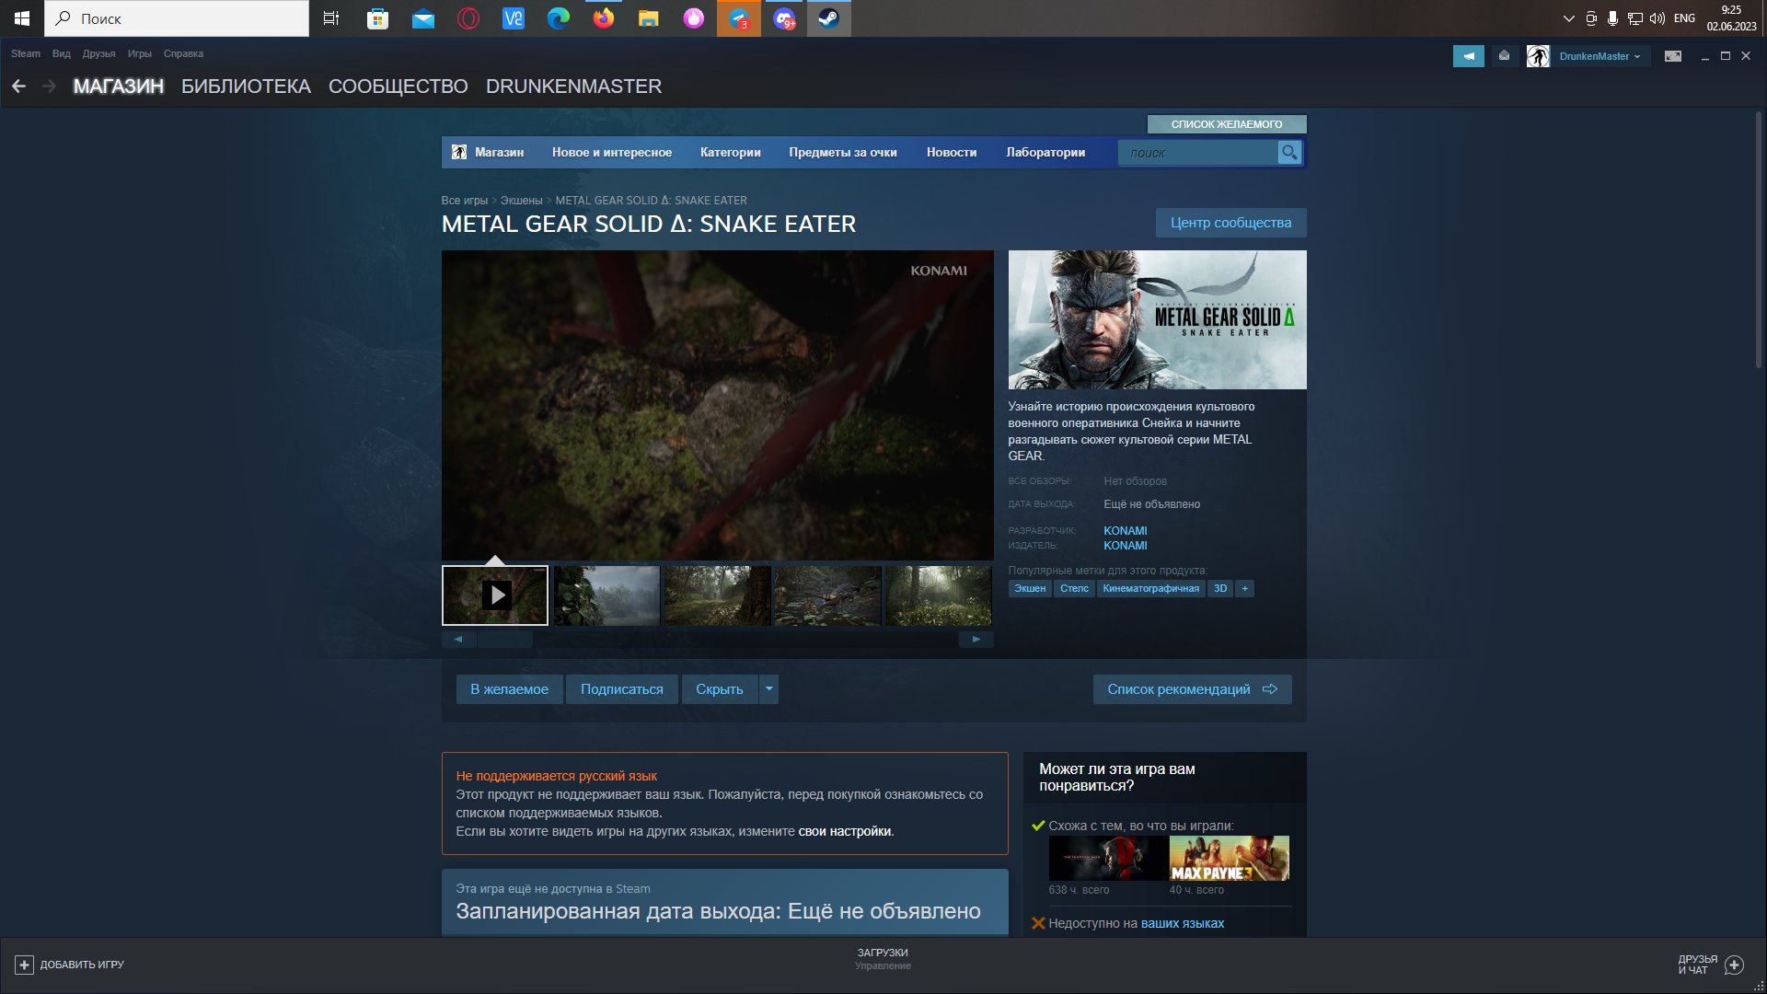
Task: Open Friends and Chat plus icon
Action: coord(1734,965)
